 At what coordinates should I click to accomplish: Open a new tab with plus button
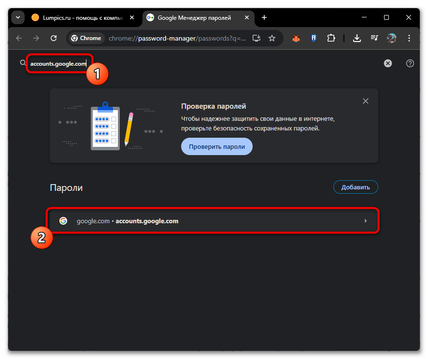tap(264, 17)
